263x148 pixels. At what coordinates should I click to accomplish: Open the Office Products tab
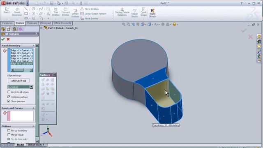click(x=62, y=23)
